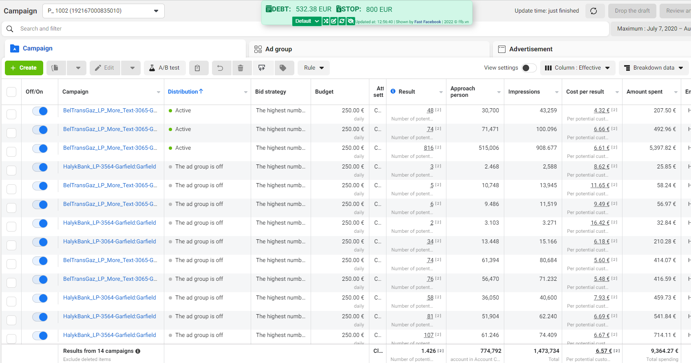
Task: Click the Drop the draft button
Action: [x=632, y=11]
